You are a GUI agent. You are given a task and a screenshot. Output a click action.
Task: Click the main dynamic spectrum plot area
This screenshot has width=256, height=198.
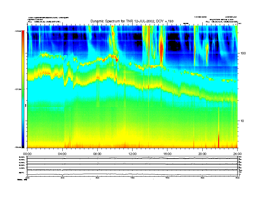(x=133, y=87)
